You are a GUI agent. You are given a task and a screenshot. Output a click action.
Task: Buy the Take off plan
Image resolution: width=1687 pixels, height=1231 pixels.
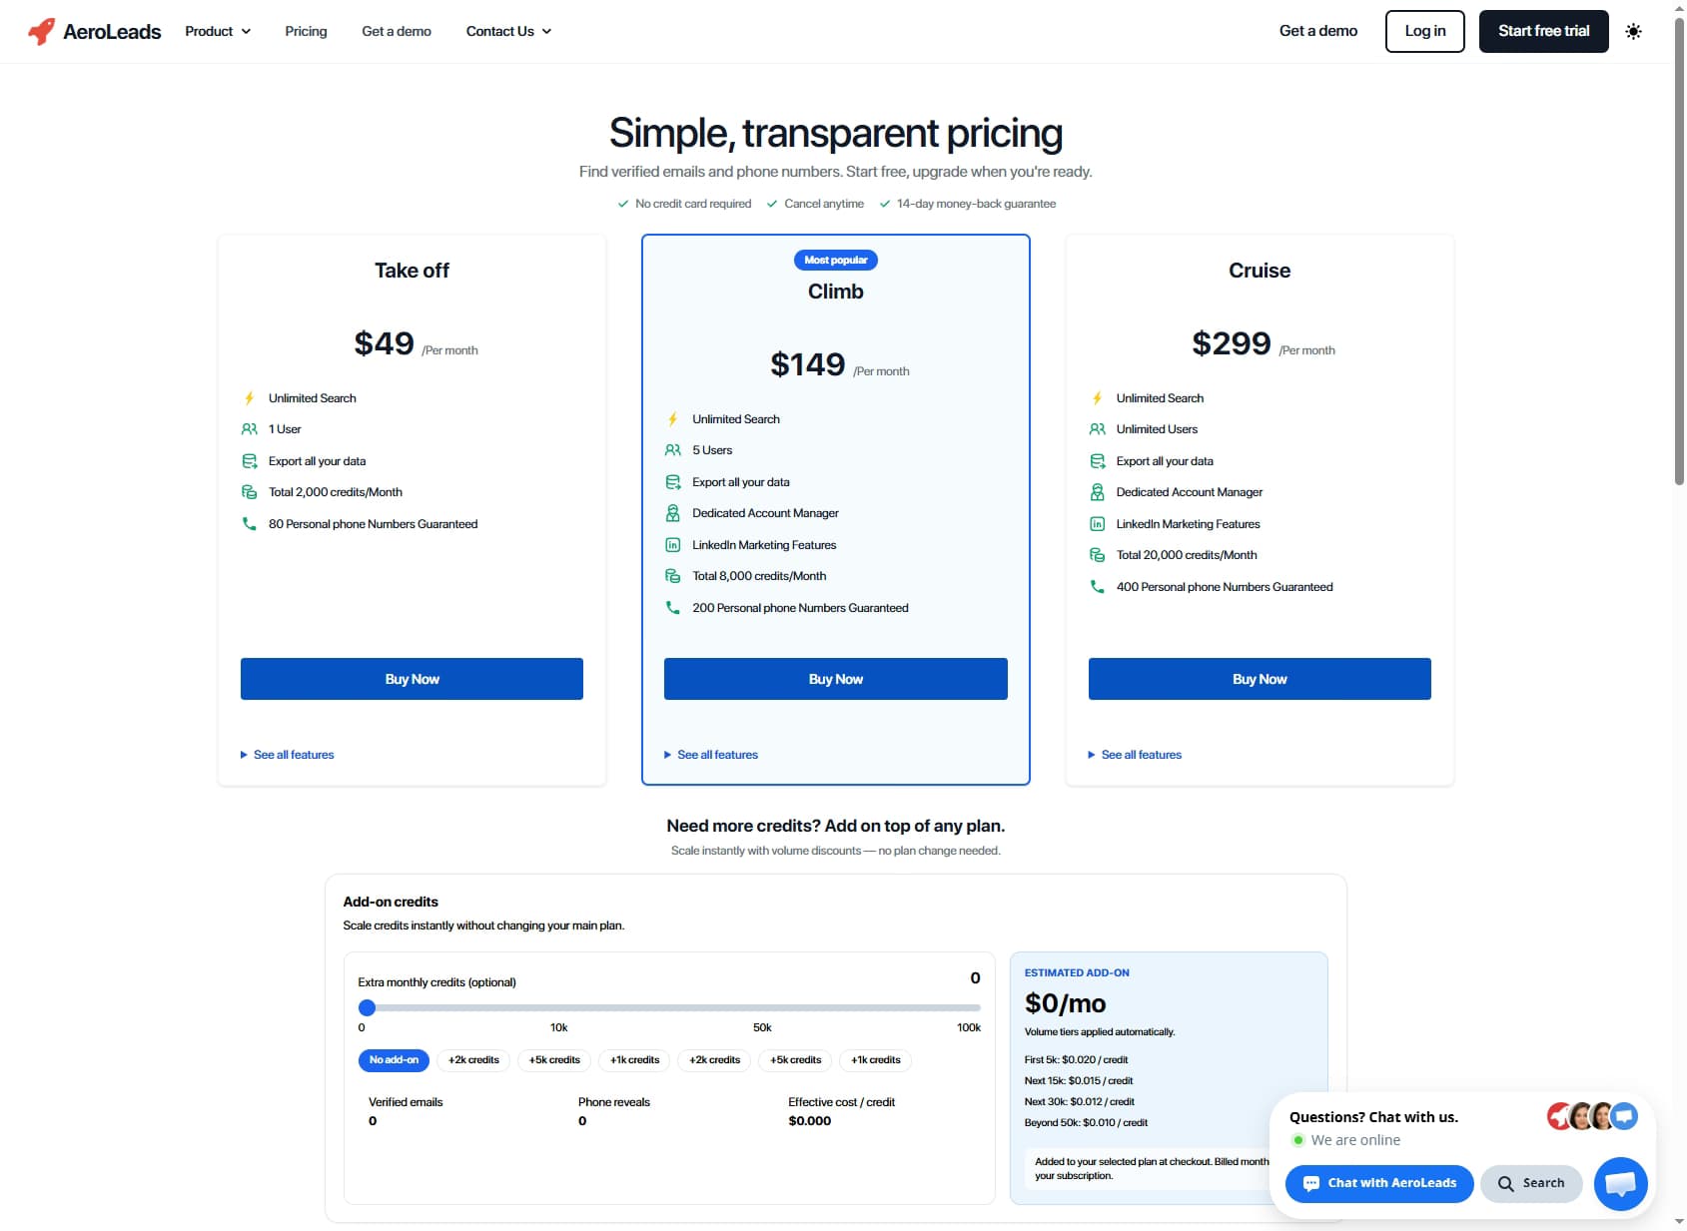(x=412, y=679)
